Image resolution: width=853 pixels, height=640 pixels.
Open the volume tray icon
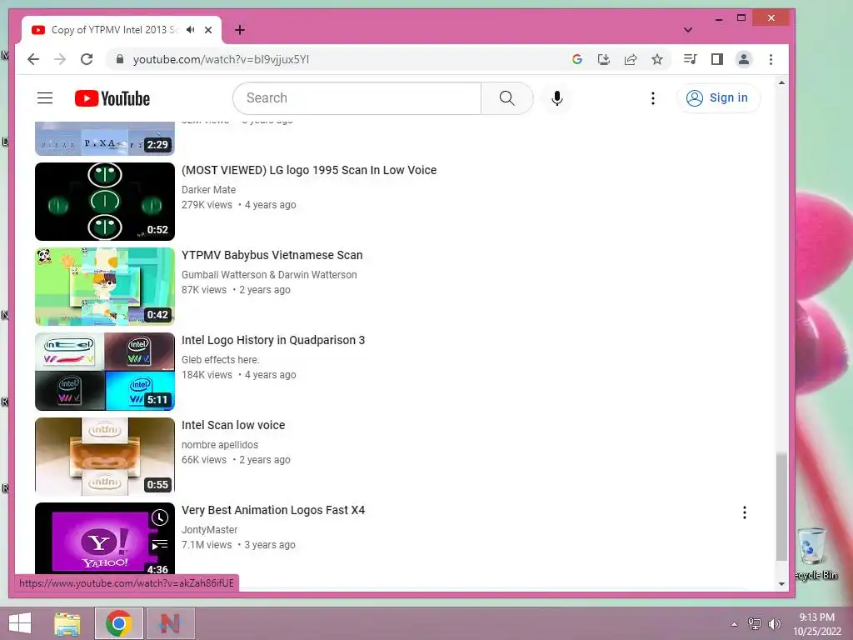[774, 623]
